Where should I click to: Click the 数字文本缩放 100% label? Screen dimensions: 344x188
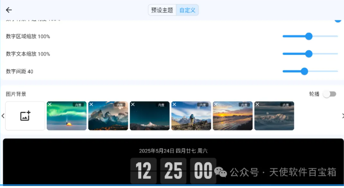pyautogui.click(x=28, y=54)
